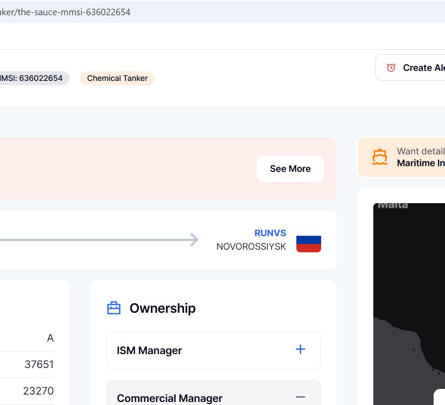Click the Ownership panel heading

(163, 308)
